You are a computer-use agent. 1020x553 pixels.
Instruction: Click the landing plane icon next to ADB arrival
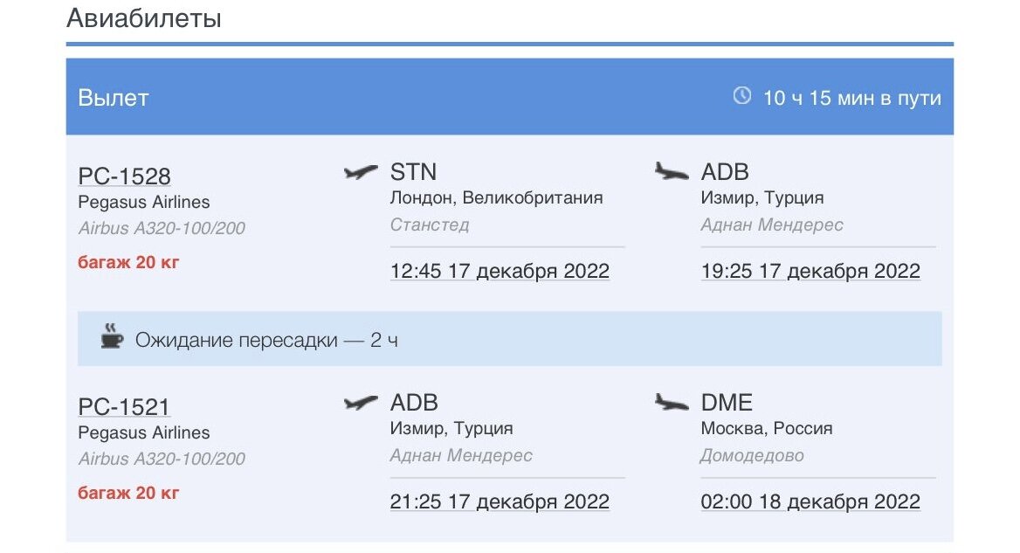pyautogui.click(x=671, y=171)
